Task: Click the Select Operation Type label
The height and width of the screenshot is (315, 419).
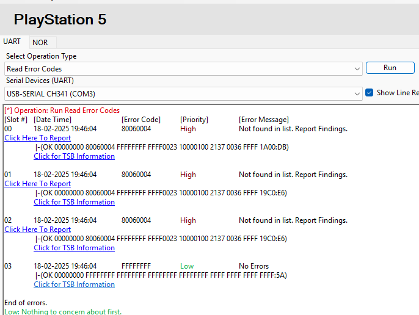Action: coord(42,56)
